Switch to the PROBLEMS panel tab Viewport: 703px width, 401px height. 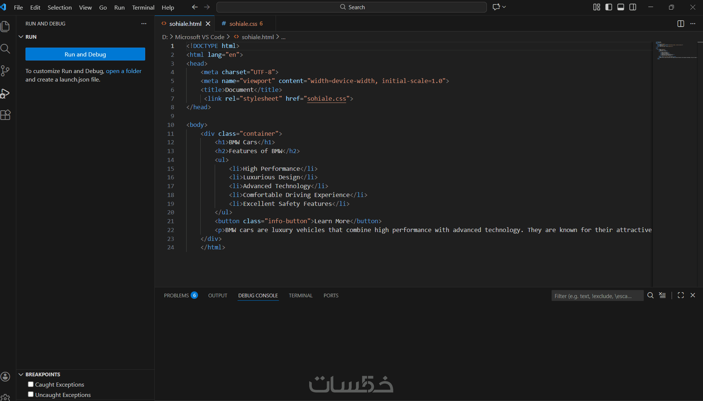click(x=181, y=295)
